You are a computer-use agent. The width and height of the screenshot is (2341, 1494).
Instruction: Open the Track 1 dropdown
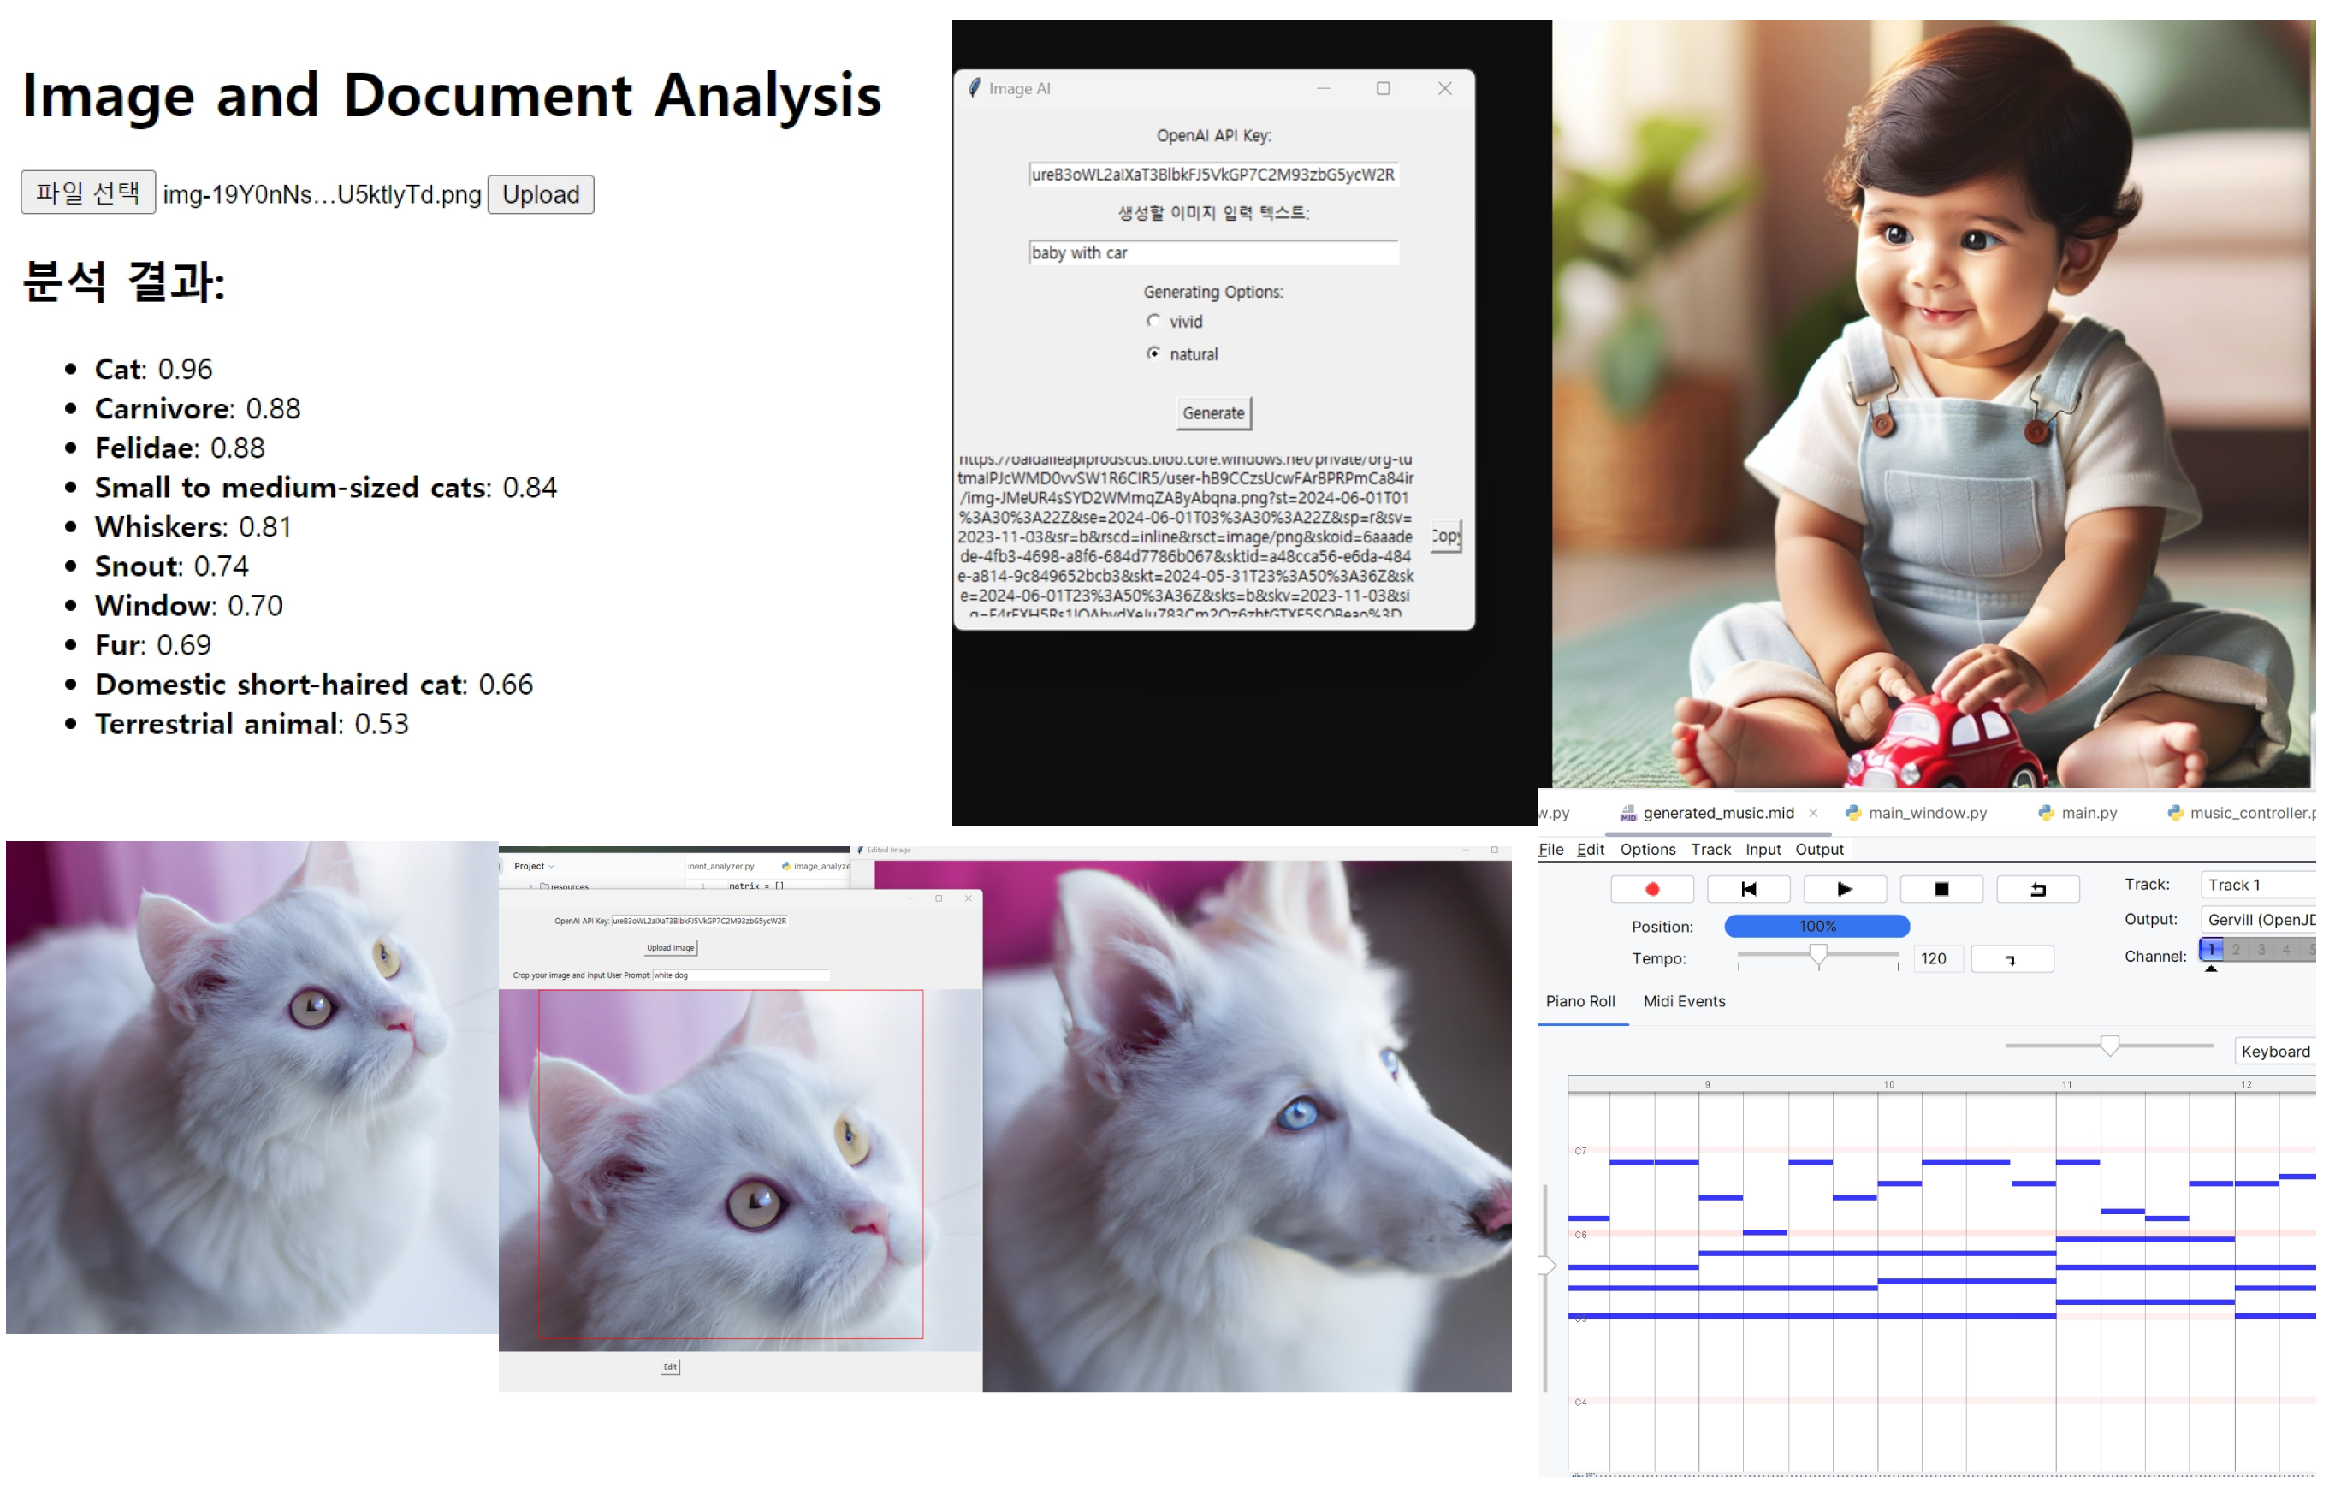pos(2258,885)
